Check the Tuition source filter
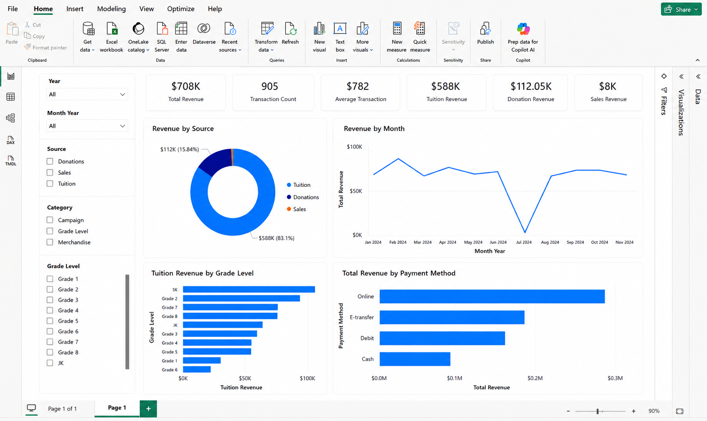The height and width of the screenshot is (421, 707). pos(50,184)
